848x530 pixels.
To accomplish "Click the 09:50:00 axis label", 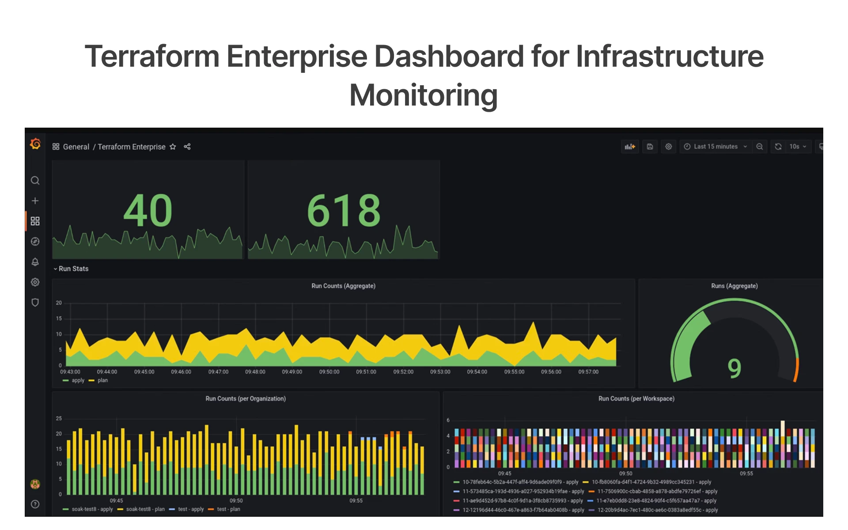I will pos(329,372).
